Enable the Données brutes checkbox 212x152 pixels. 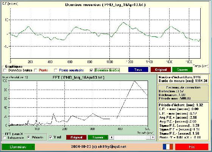coord(5,70)
